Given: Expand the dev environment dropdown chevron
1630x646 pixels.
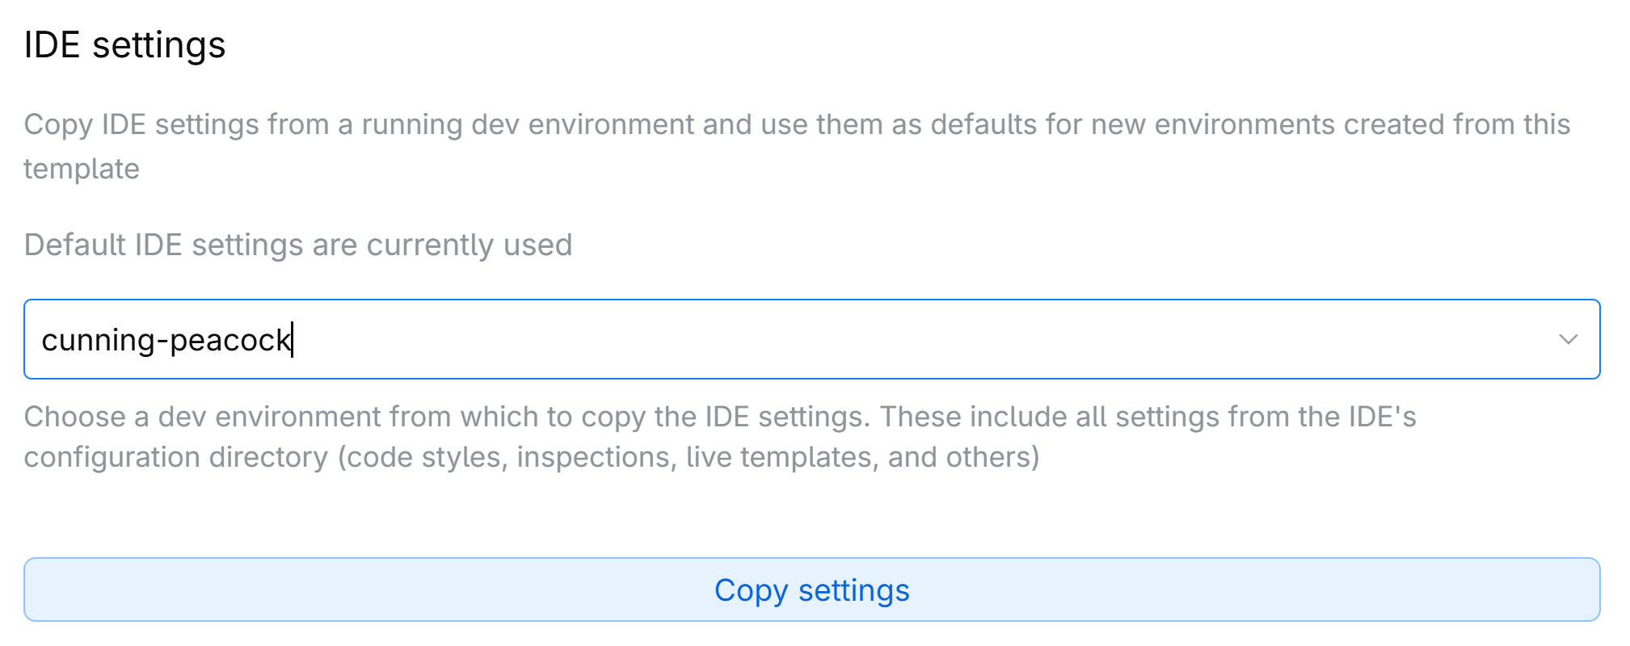Looking at the screenshot, I should 1568,339.
